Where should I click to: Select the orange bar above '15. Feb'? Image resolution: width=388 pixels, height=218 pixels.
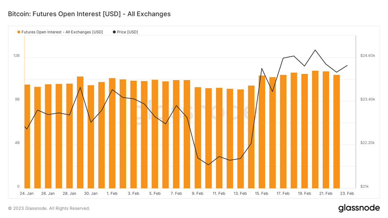pyautogui.click(x=262, y=132)
